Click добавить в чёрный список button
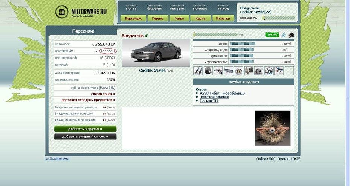The height and width of the screenshot is (186, 350). [x=85, y=136]
